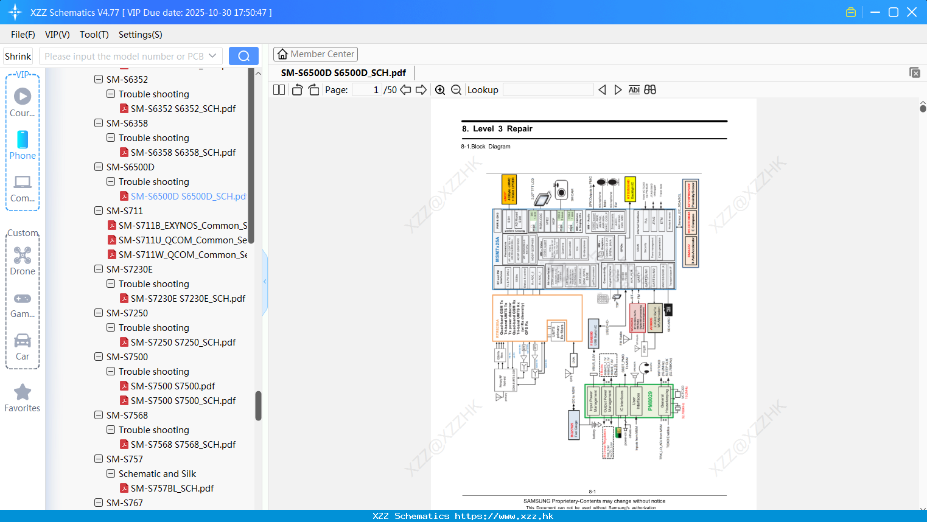Collapse the left panel splitter handle
Screen dimensions: 927x522
pyautogui.click(x=265, y=282)
